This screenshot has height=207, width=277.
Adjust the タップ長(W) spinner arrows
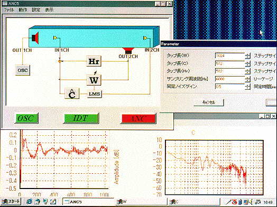tap(248, 56)
